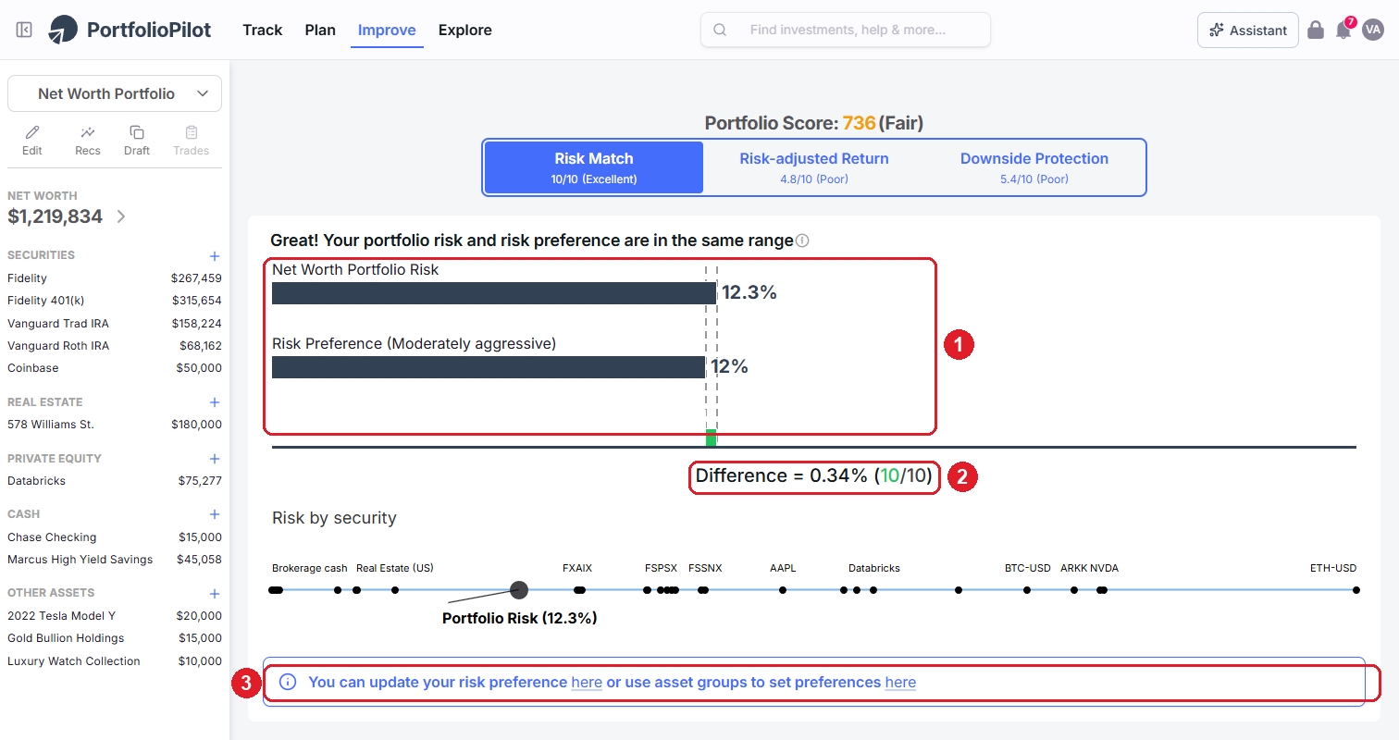Image resolution: width=1399 pixels, height=740 pixels.
Task: Follow the update risk preference here link
Action: click(587, 683)
